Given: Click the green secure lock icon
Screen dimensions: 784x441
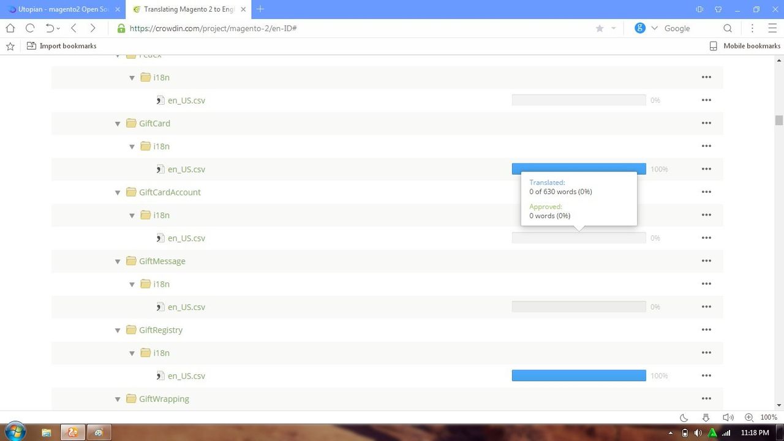Looking at the screenshot, I should click(x=121, y=28).
